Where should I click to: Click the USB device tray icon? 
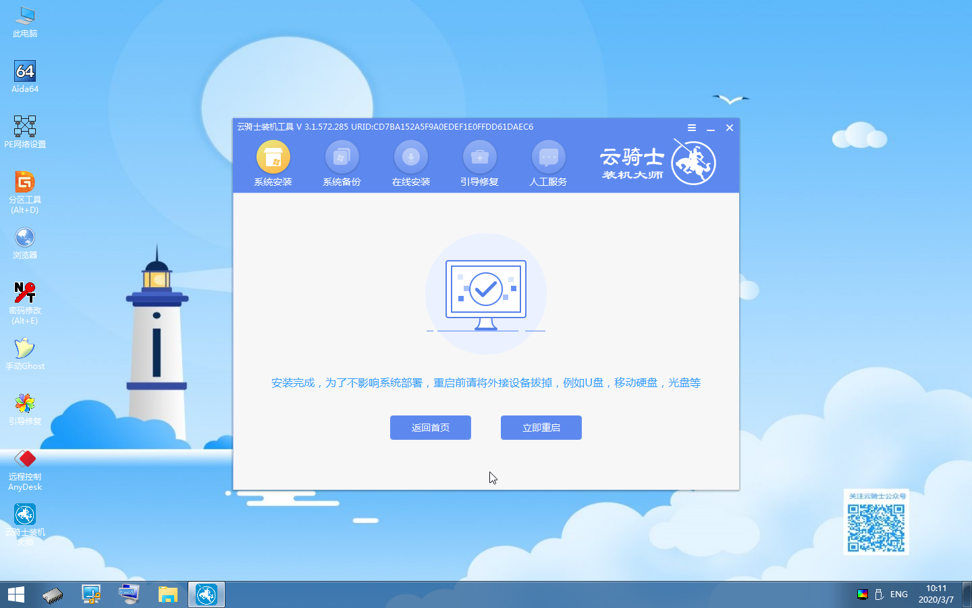click(880, 594)
